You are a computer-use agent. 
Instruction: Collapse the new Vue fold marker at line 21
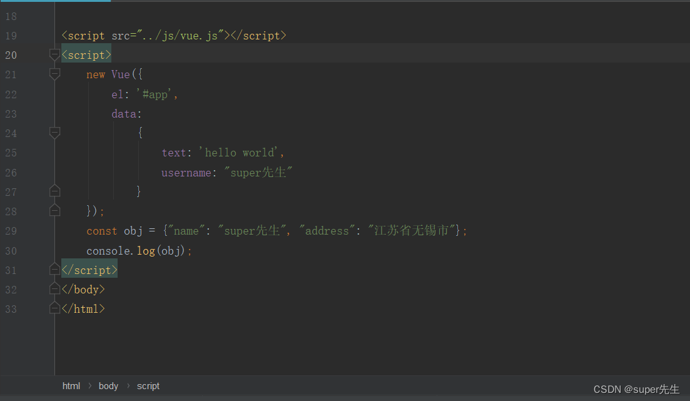(x=54, y=74)
